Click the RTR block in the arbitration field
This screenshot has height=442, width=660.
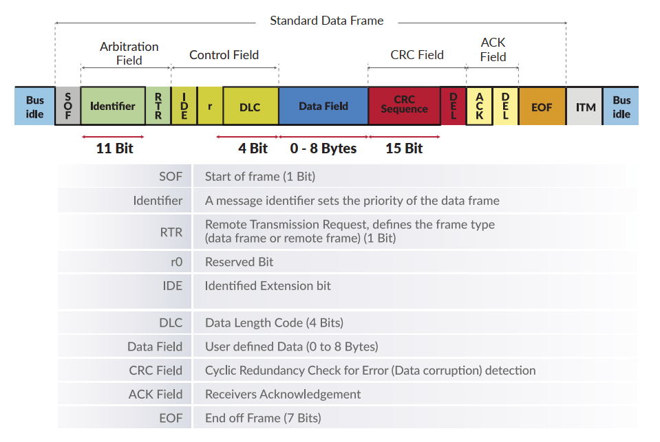158,106
